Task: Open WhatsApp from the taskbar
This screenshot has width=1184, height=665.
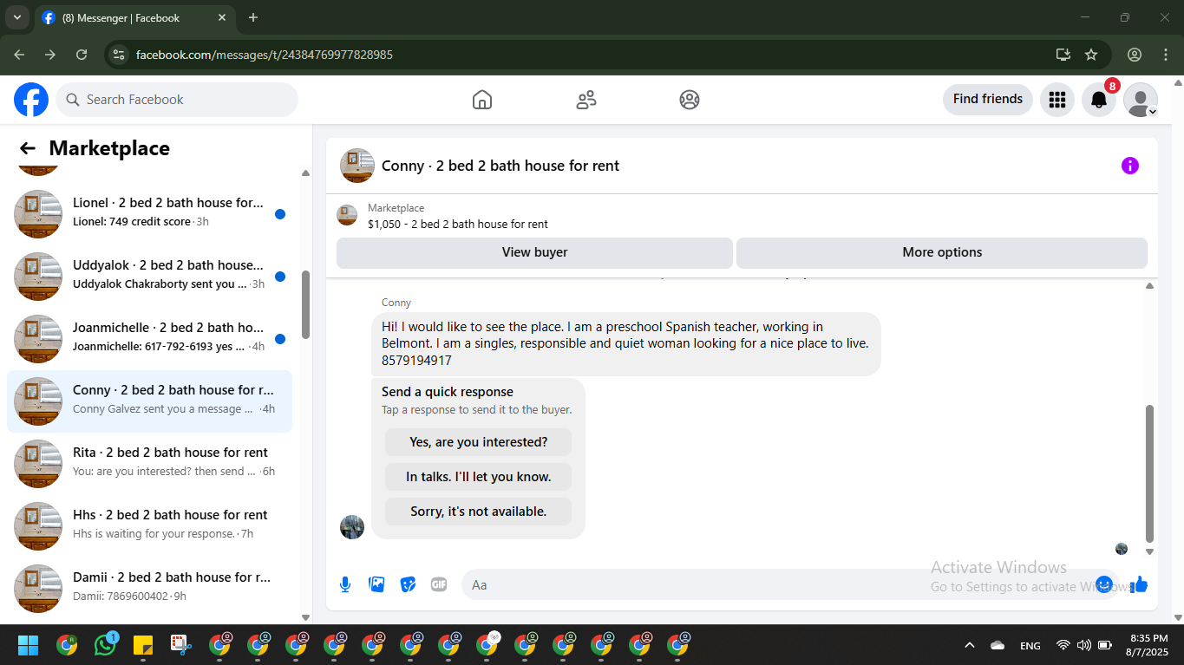Action: tap(105, 645)
